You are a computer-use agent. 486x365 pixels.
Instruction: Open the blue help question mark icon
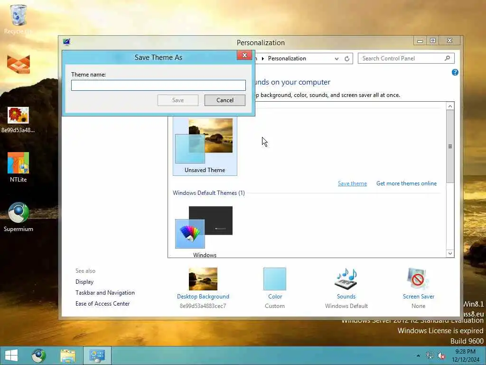click(x=455, y=72)
